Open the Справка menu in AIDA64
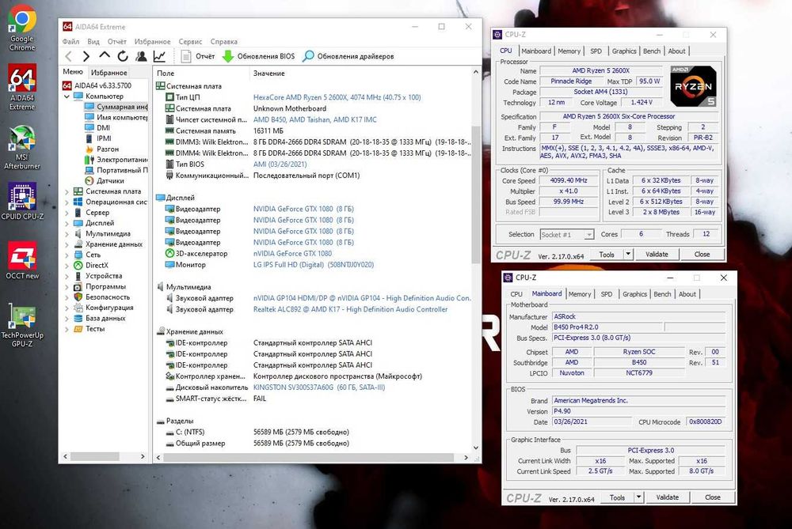792x529 pixels. point(224,41)
